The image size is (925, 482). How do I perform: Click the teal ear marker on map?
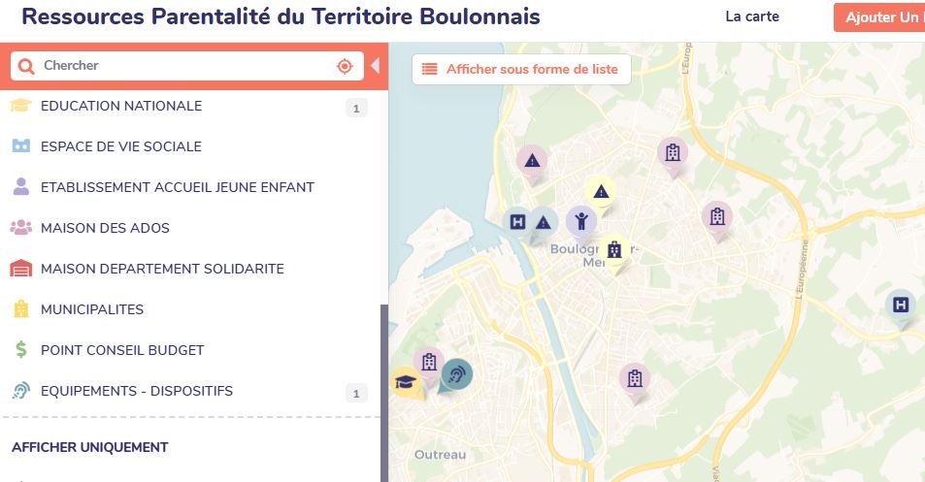tap(456, 374)
